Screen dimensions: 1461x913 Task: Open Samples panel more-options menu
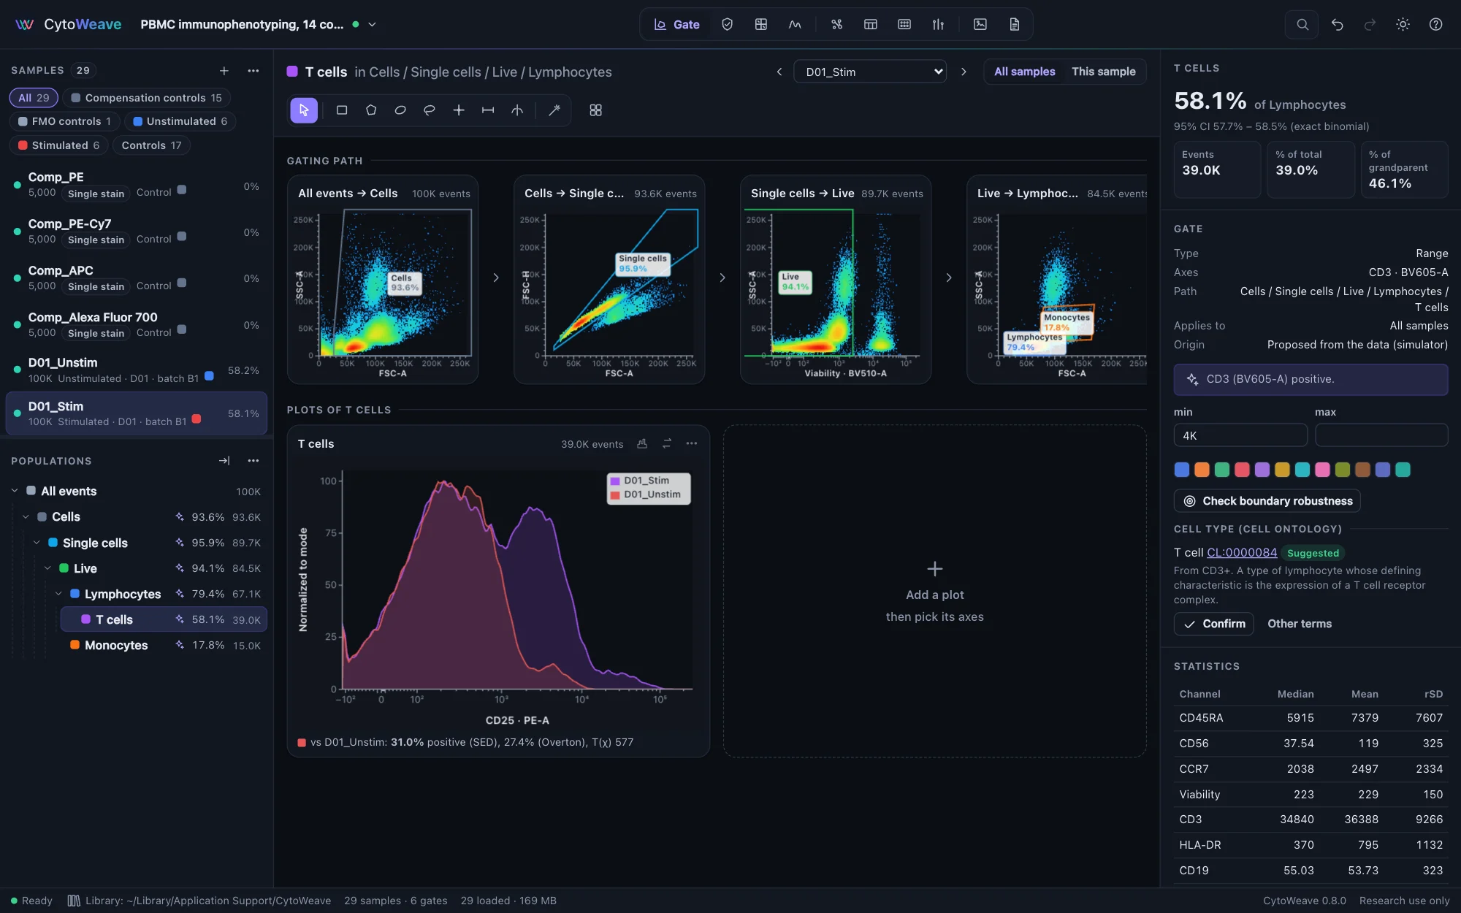pyautogui.click(x=253, y=71)
